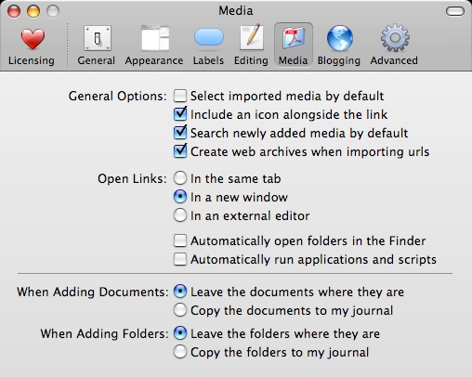
Task: Click the toolbar toggle pill button
Action: pyautogui.click(x=455, y=11)
